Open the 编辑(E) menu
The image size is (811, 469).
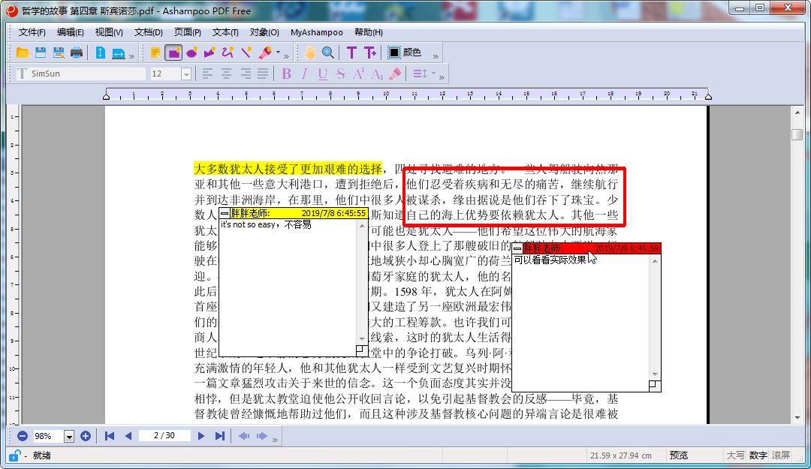coord(71,32)
